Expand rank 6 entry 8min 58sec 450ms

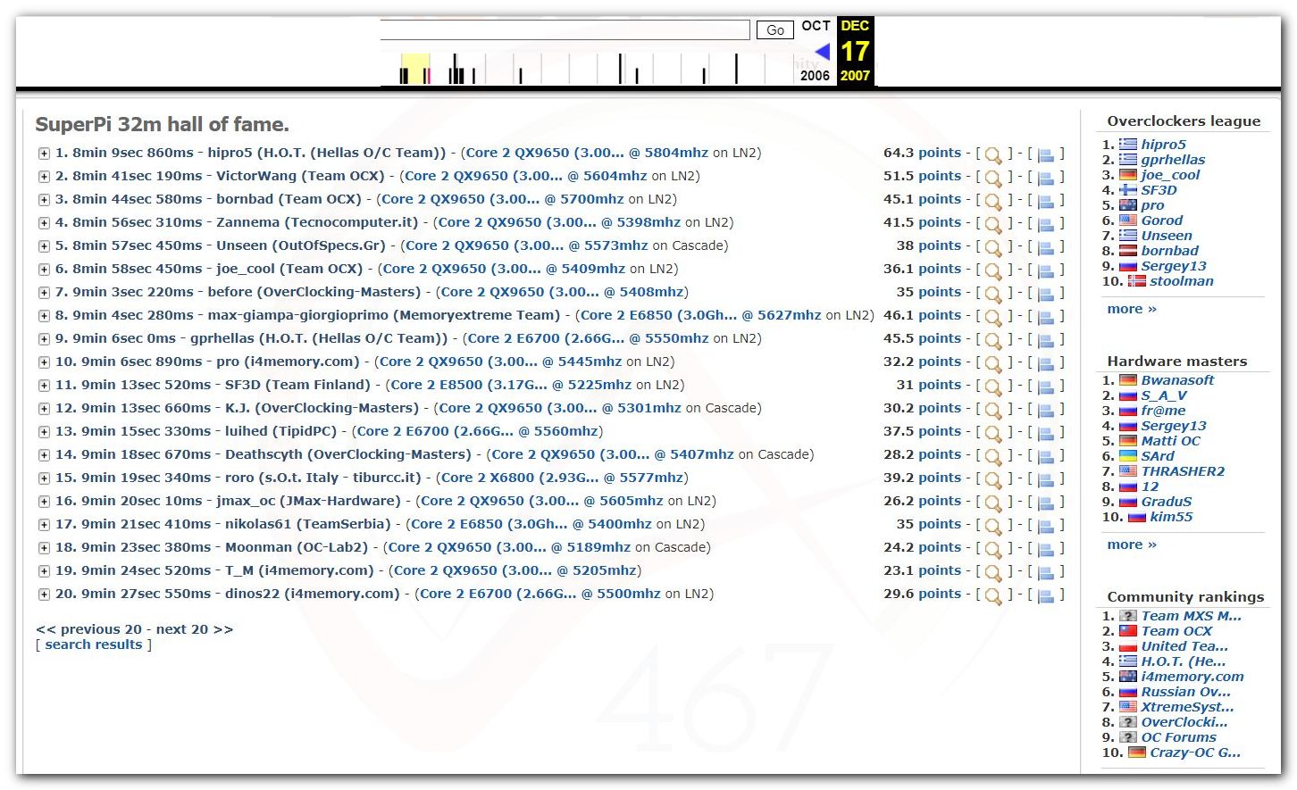click(x=43, y=270)
